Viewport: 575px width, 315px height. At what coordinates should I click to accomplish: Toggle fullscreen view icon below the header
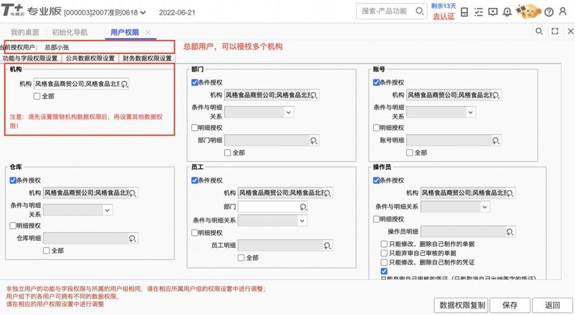click(x=555, y=32)
